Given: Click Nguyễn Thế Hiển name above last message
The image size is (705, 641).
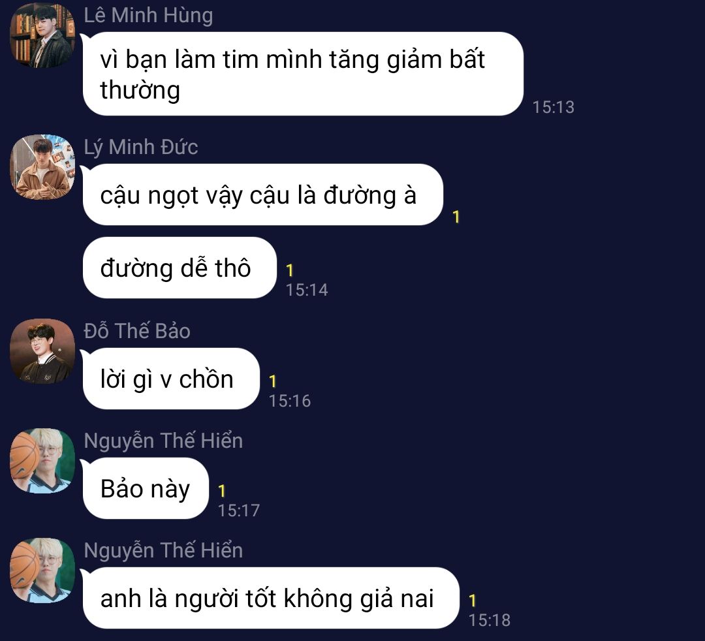Looking at the screenshot, I should point(163,550).
